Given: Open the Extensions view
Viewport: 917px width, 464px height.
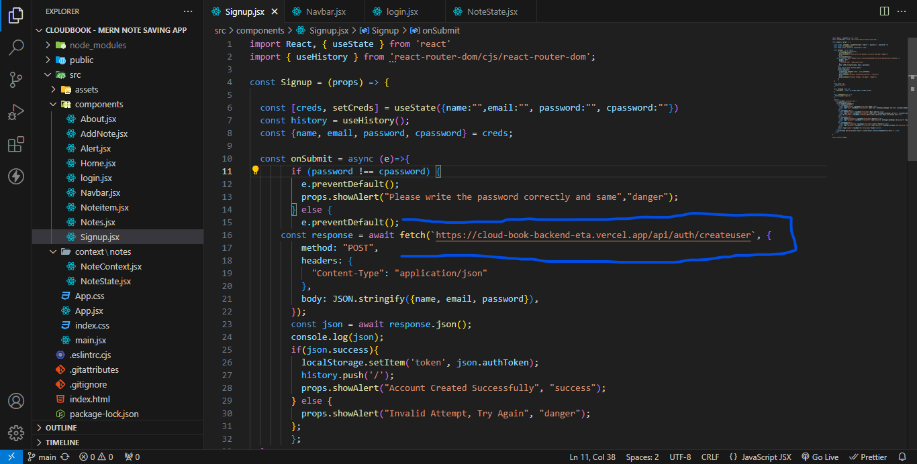Looking at the screenshot, I should click(x=16, y=144).
